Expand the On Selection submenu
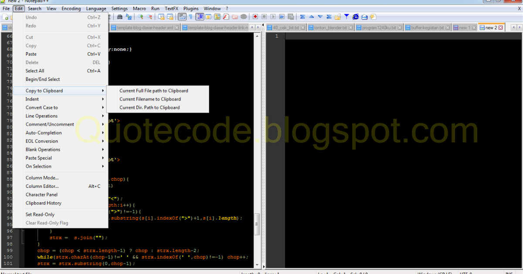The image size is (523, 274). tap(60, 166)
